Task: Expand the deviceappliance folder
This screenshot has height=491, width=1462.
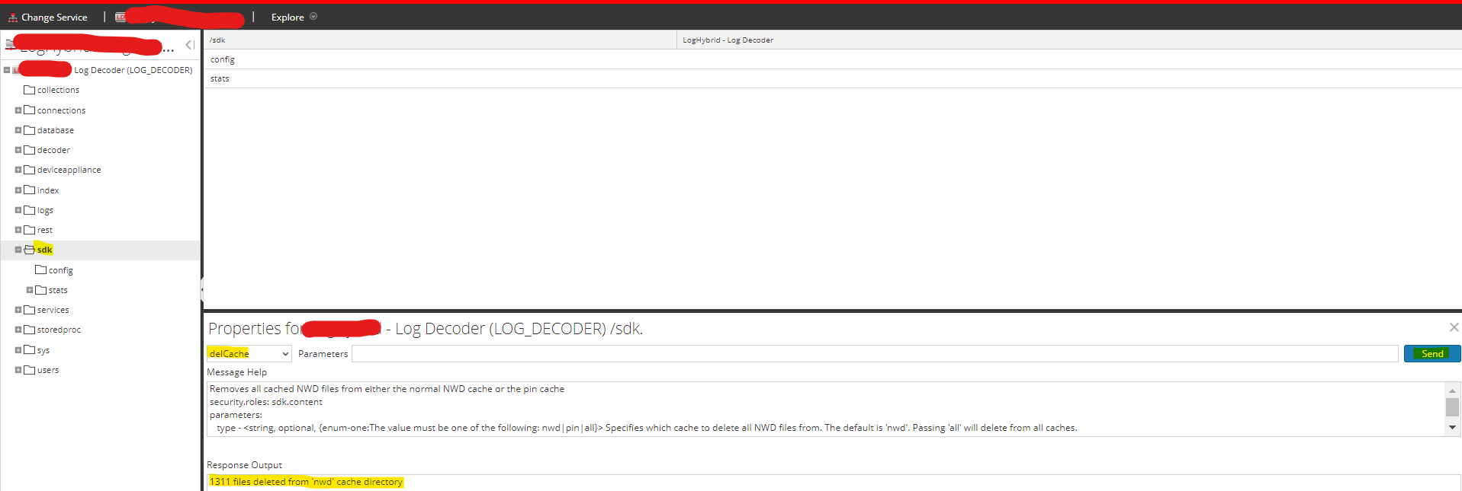Action: (x=18, y=170)
